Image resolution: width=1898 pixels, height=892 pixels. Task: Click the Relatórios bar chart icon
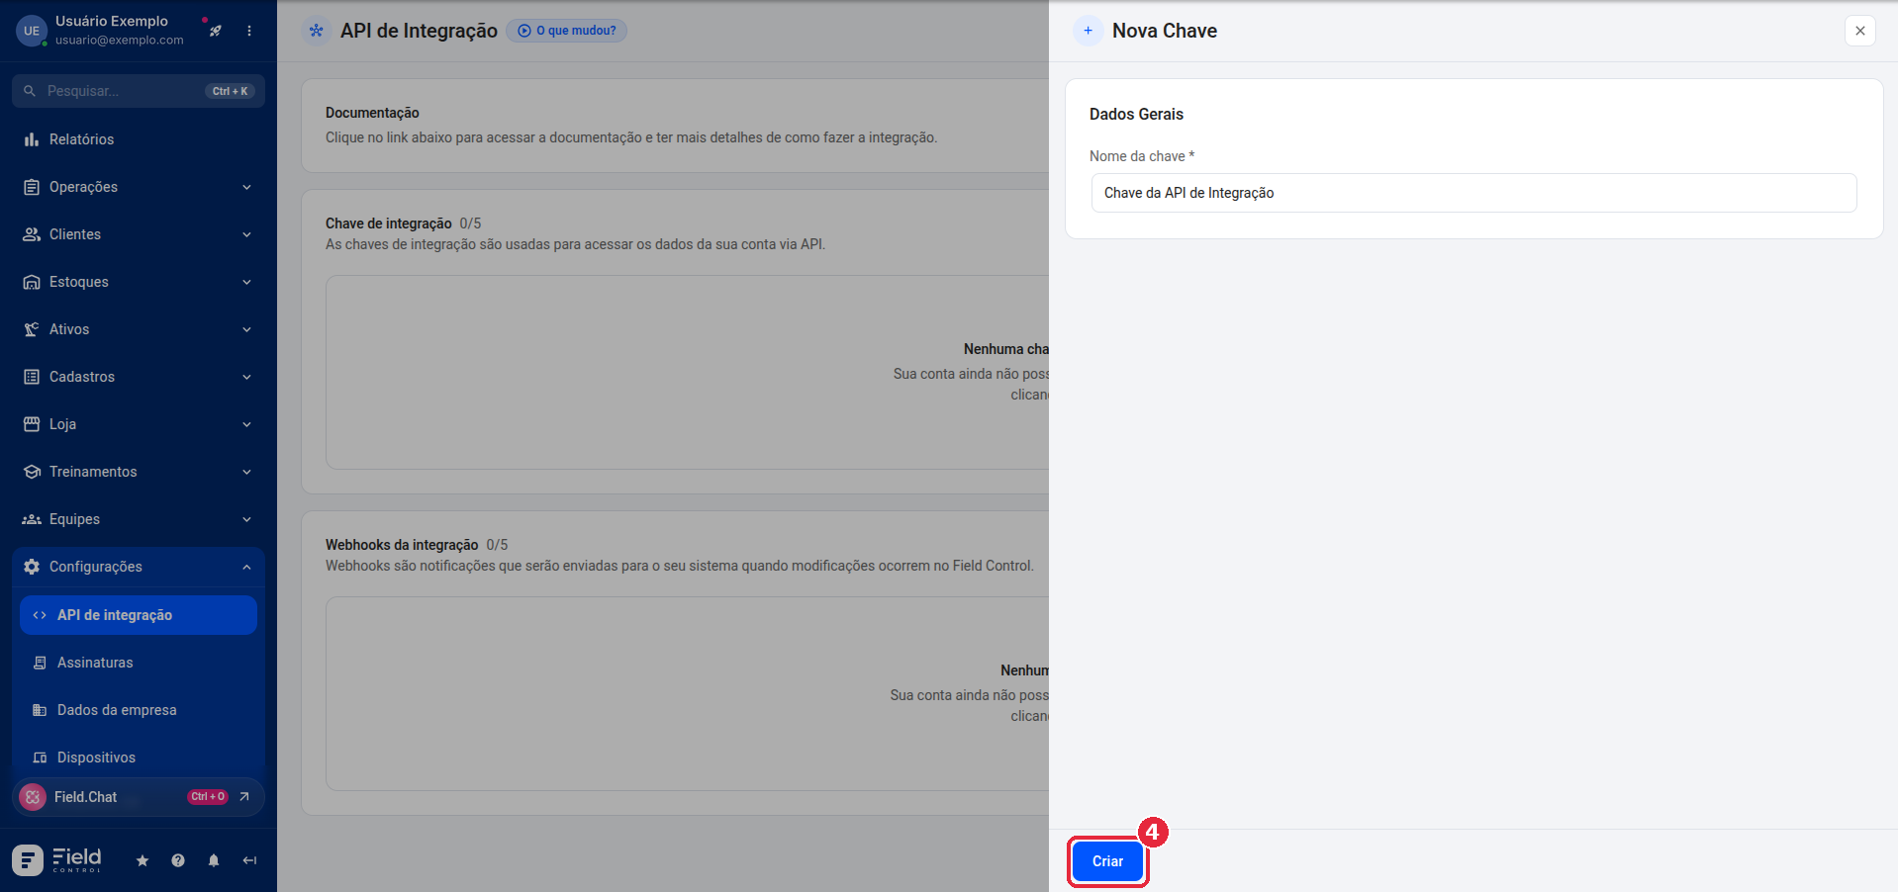pos(32,139)
